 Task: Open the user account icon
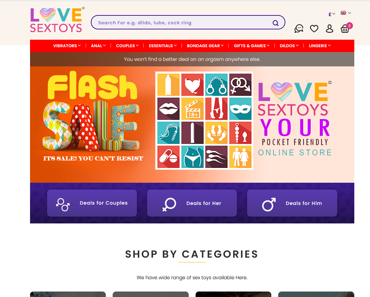[x=329, y=29]
